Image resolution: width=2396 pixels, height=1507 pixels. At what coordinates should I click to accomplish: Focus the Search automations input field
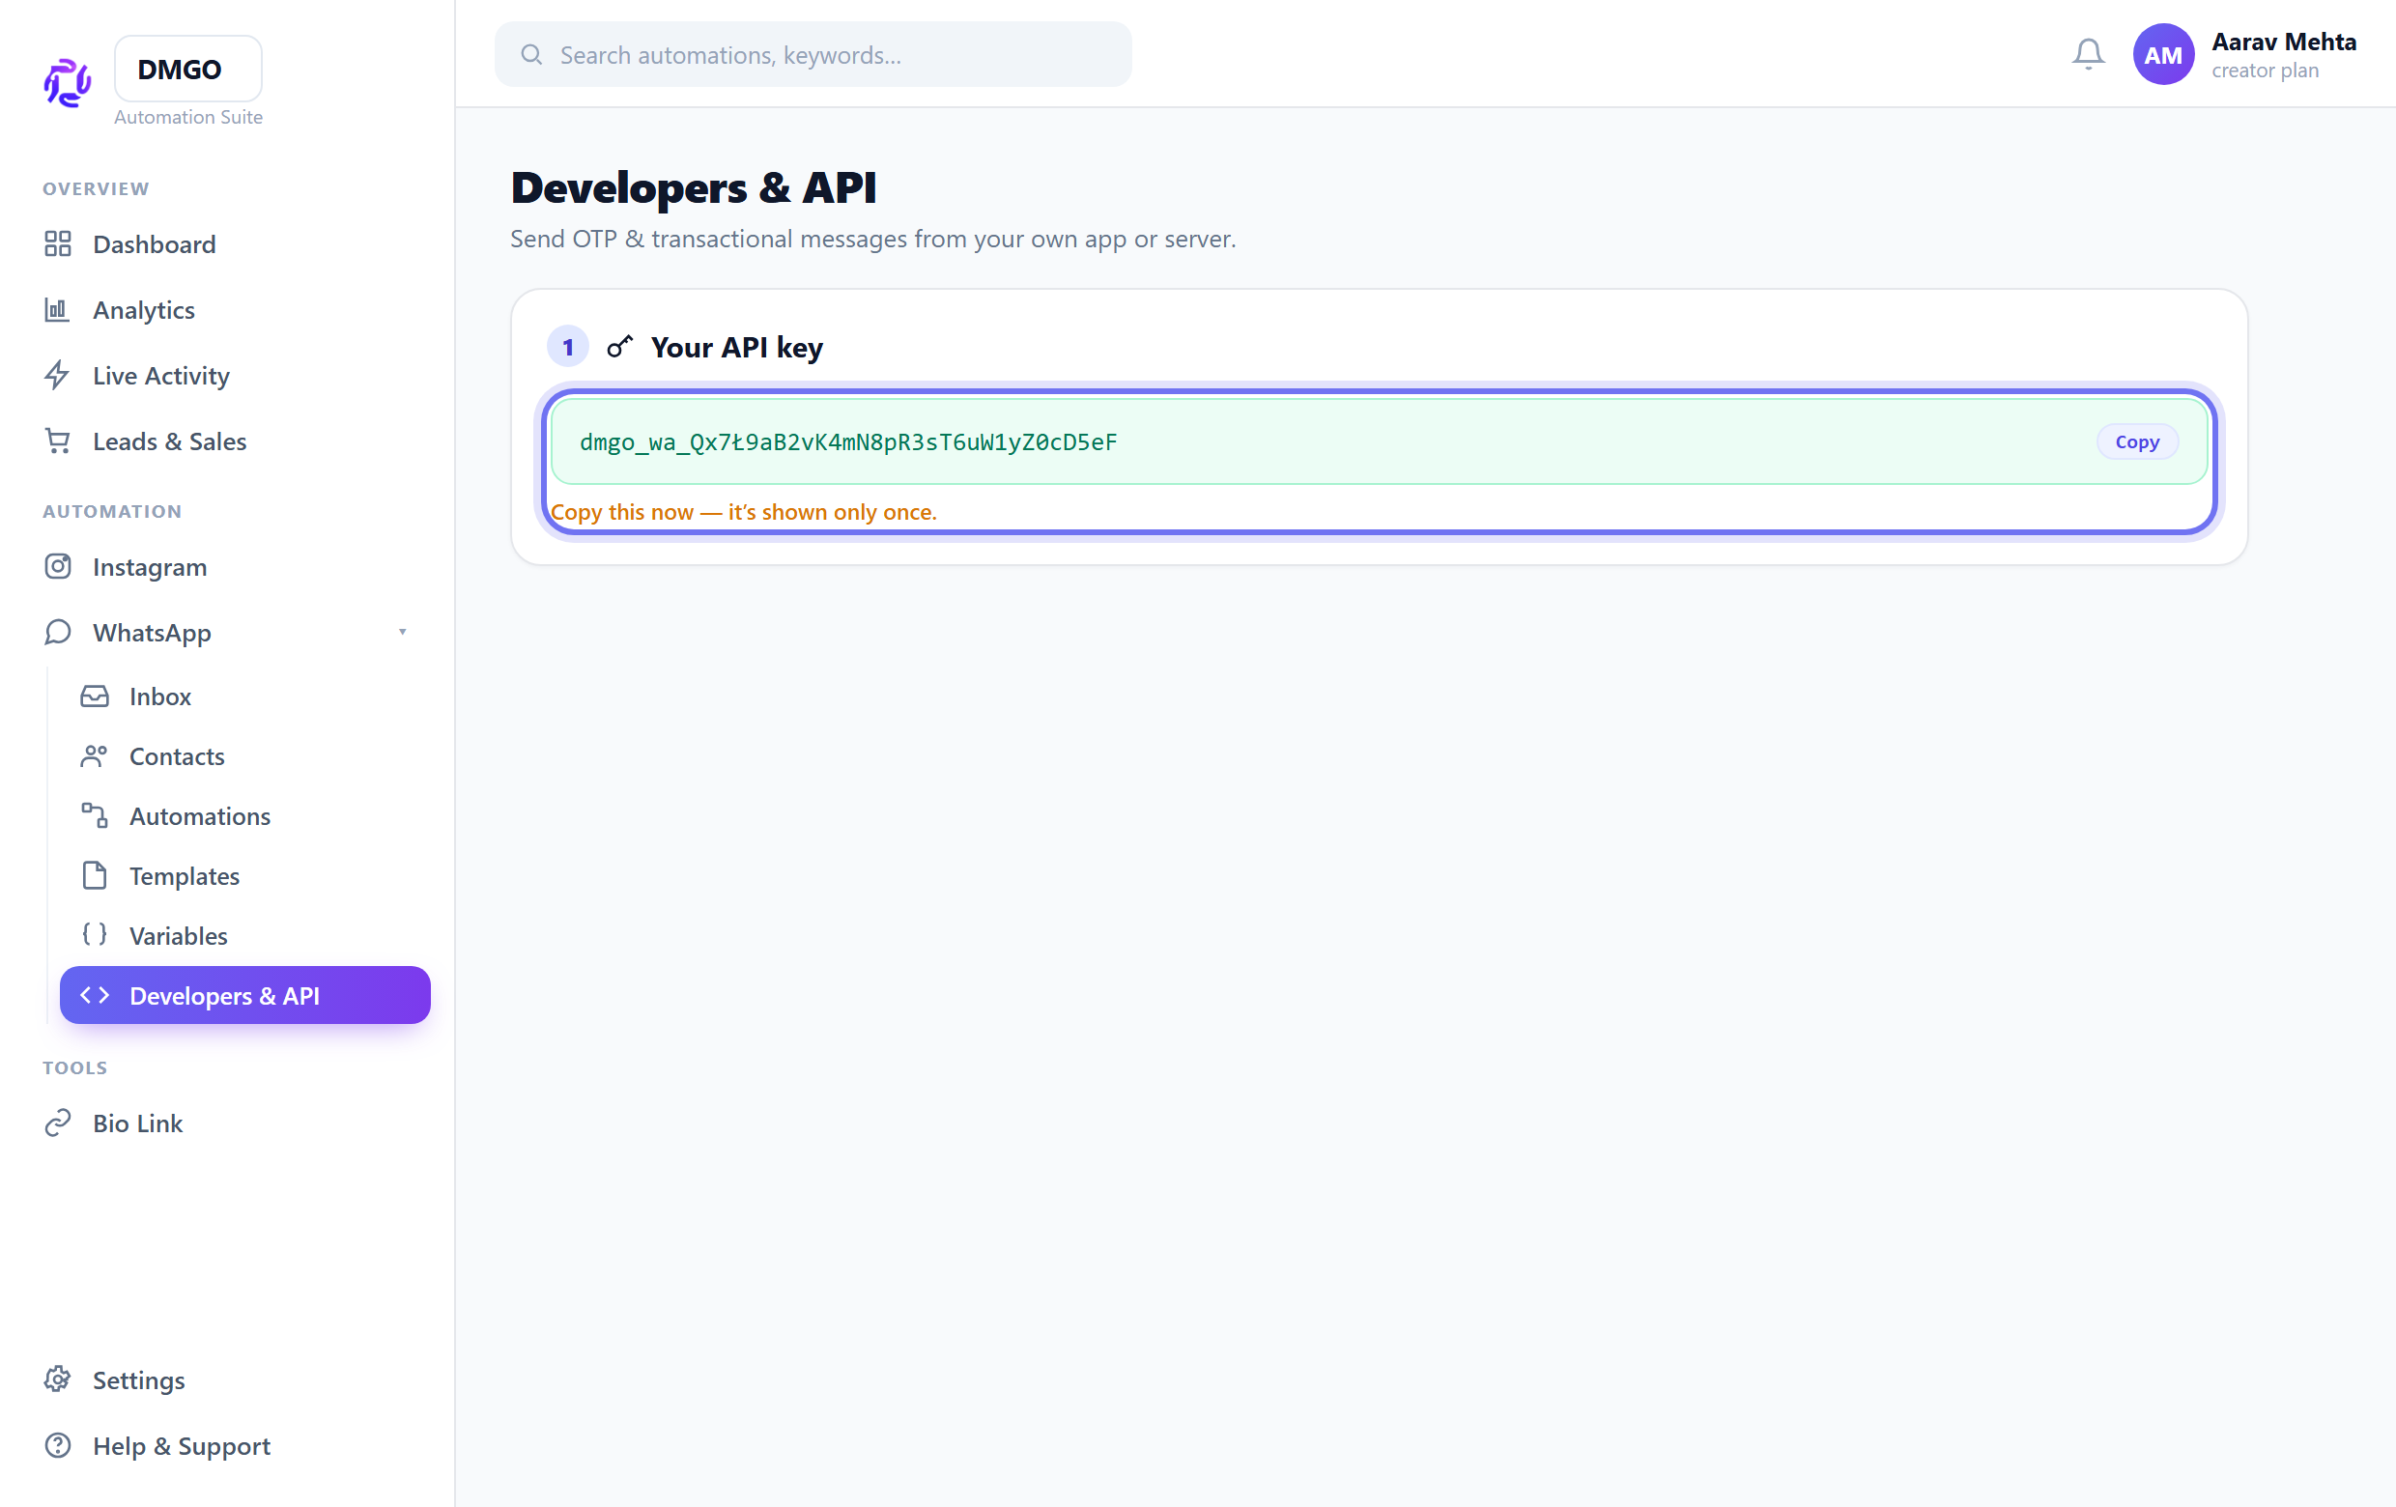(813, 55)
